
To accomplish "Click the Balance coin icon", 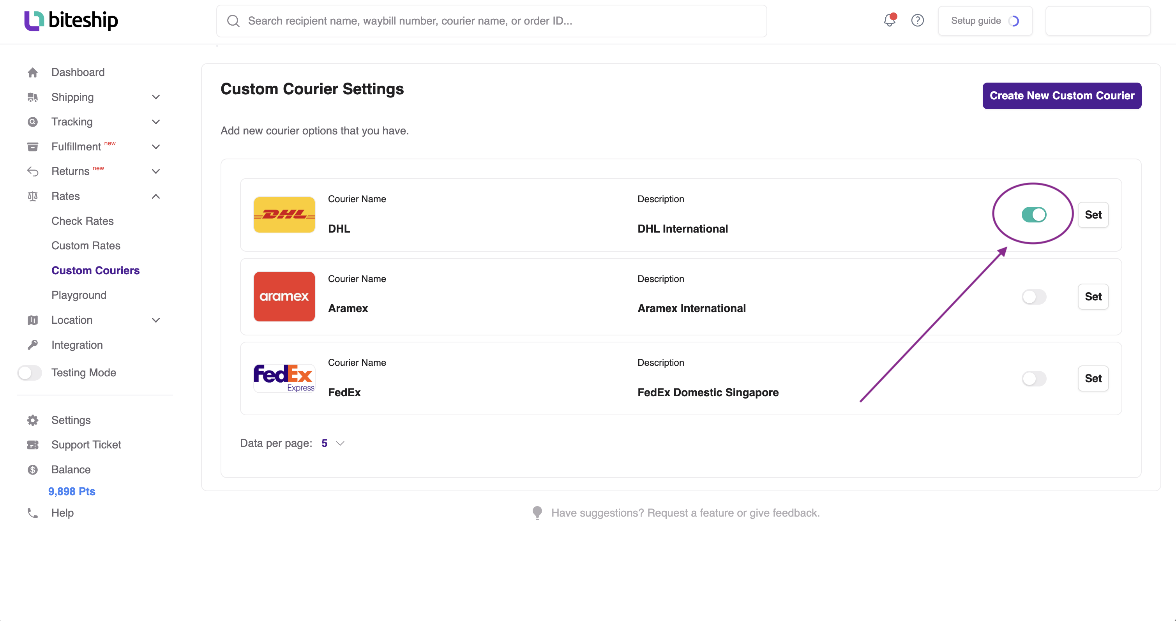I will [x=33, y=469].
